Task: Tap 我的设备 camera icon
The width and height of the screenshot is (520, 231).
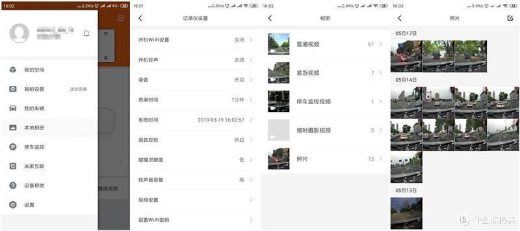Action: [13, 89]
